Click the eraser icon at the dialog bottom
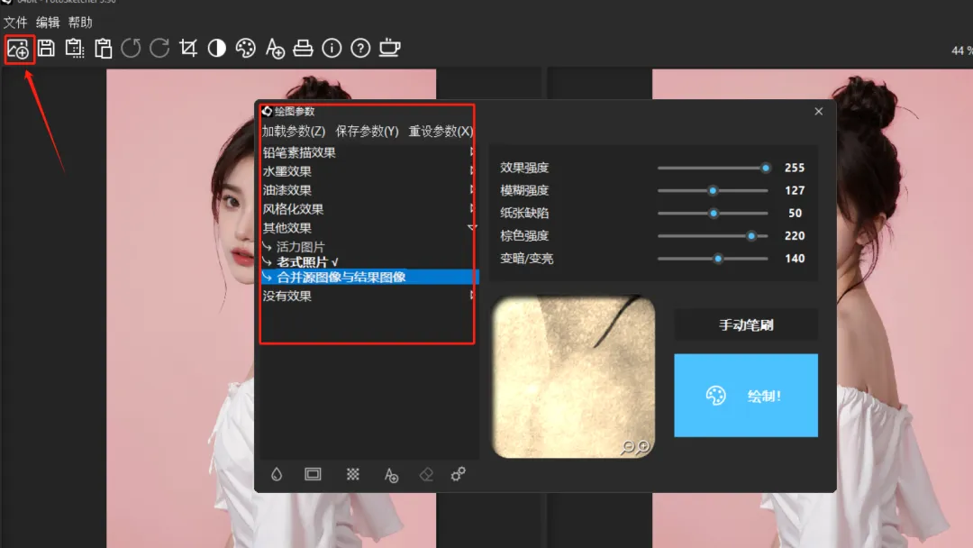The image size is (973, 548). (426, 475)
